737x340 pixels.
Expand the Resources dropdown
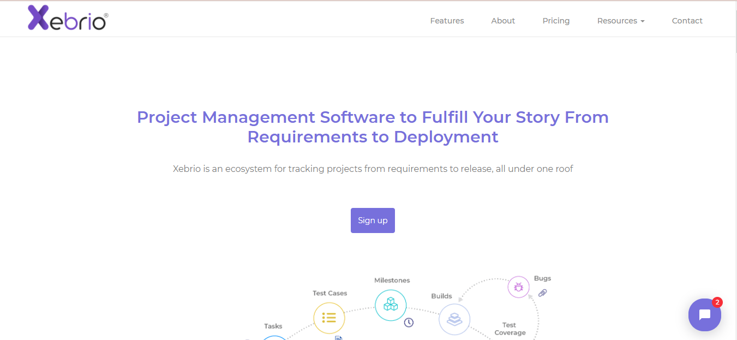[621, 21]
